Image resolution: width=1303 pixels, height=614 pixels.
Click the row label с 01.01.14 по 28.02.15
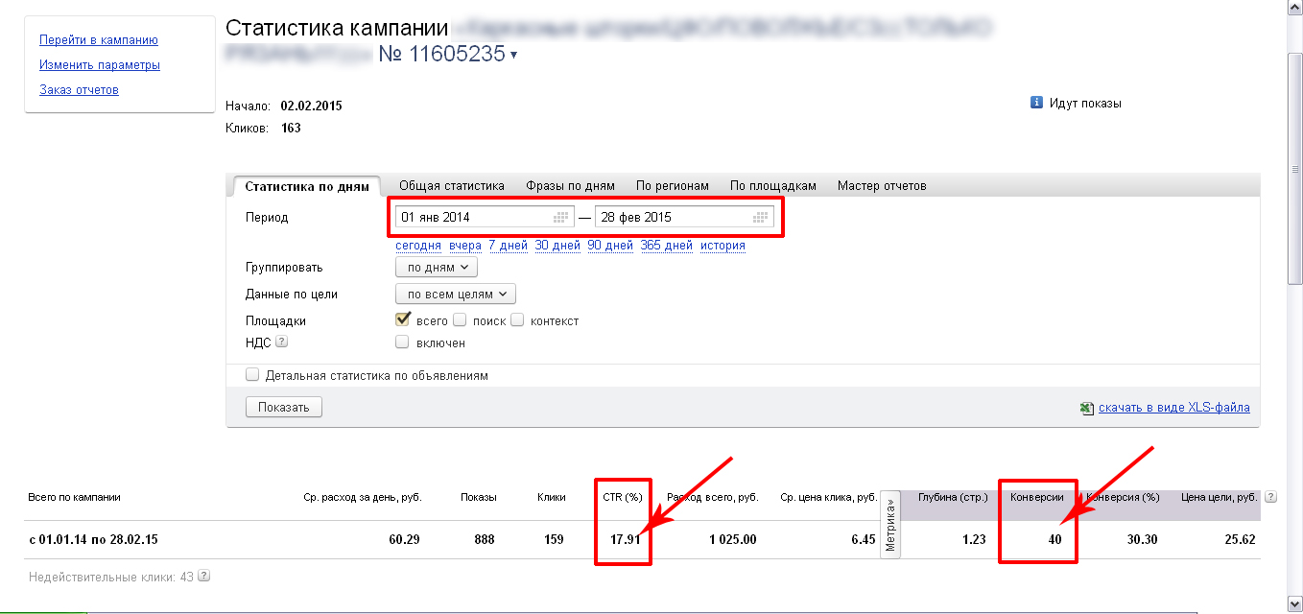[93, 539]
